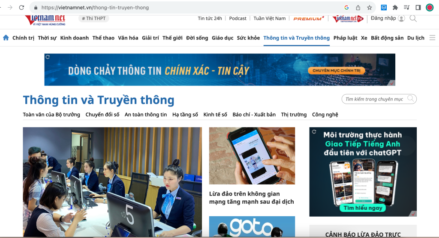Viewport: 439px width, 238px height.
Task: Go to the Xe section
Action: [x=364, y=38]
